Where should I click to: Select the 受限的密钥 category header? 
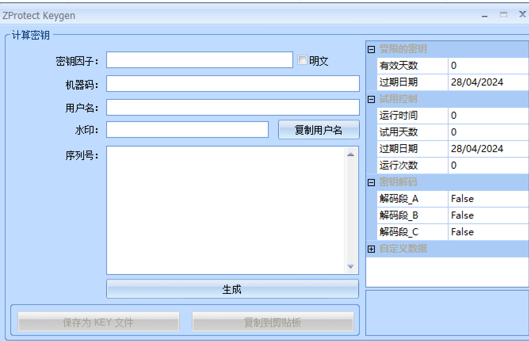tap(403, 49)
